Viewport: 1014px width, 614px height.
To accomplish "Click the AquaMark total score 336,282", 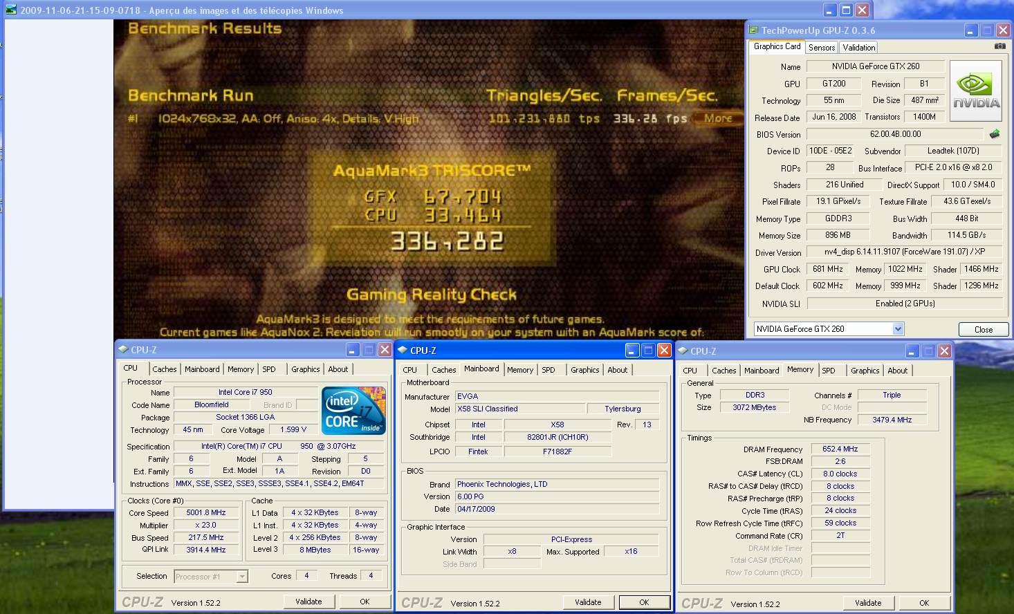I will pyautogui.click(x=447, y=241).
